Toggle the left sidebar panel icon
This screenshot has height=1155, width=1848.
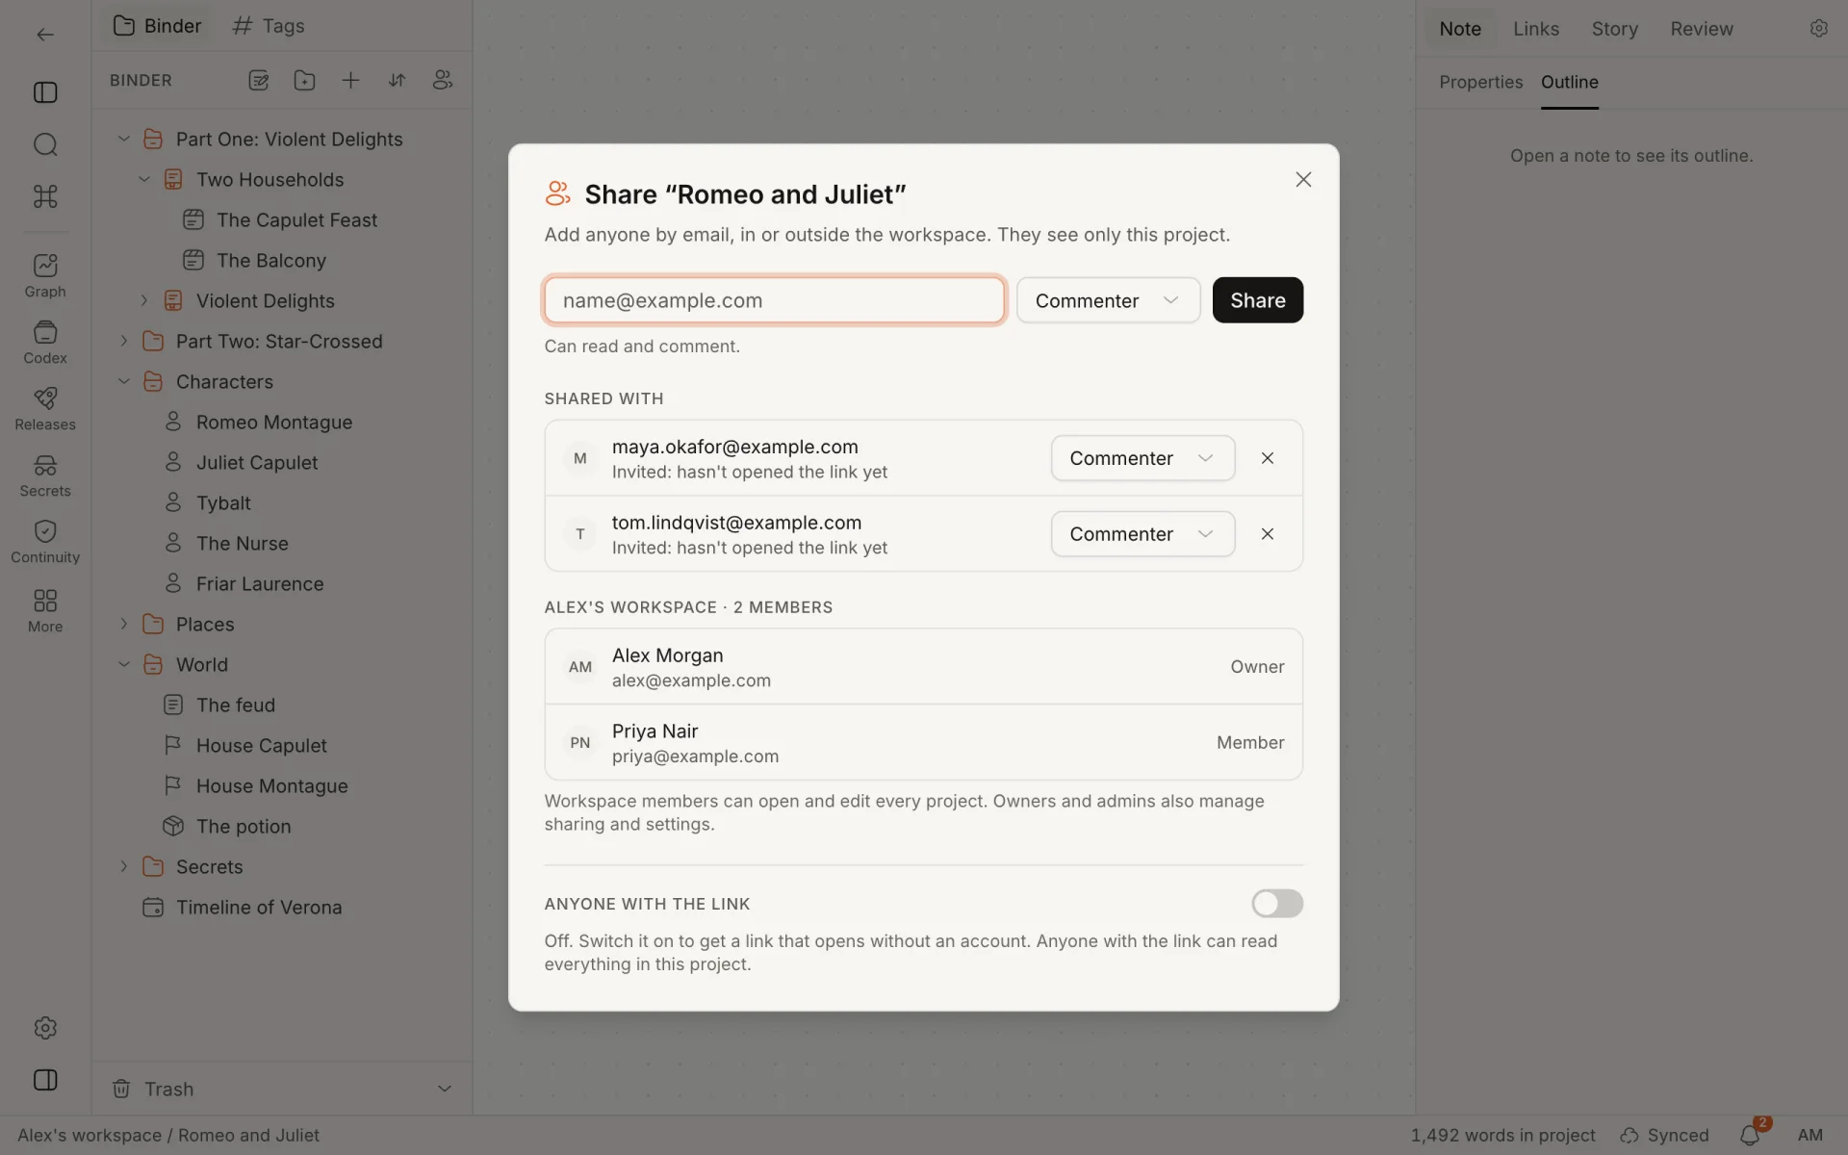[x=45, y=92]
